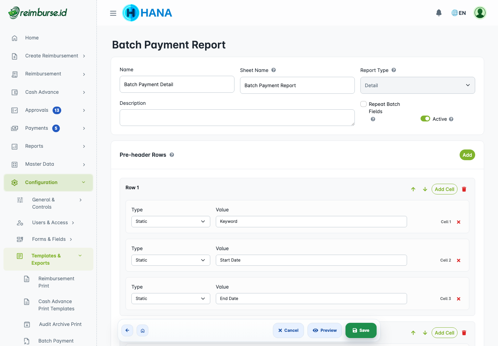Click the home icon in bottom bar
This screenshot has height=346, width=498.
pos(142,330)
